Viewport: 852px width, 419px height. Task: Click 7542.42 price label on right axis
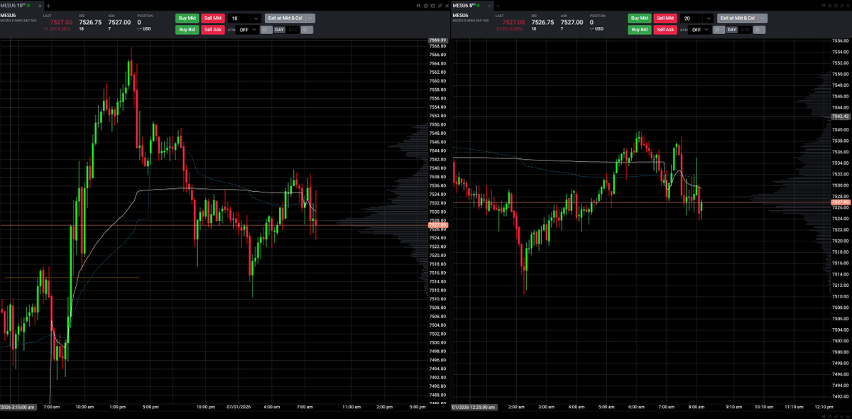(841, 116)
